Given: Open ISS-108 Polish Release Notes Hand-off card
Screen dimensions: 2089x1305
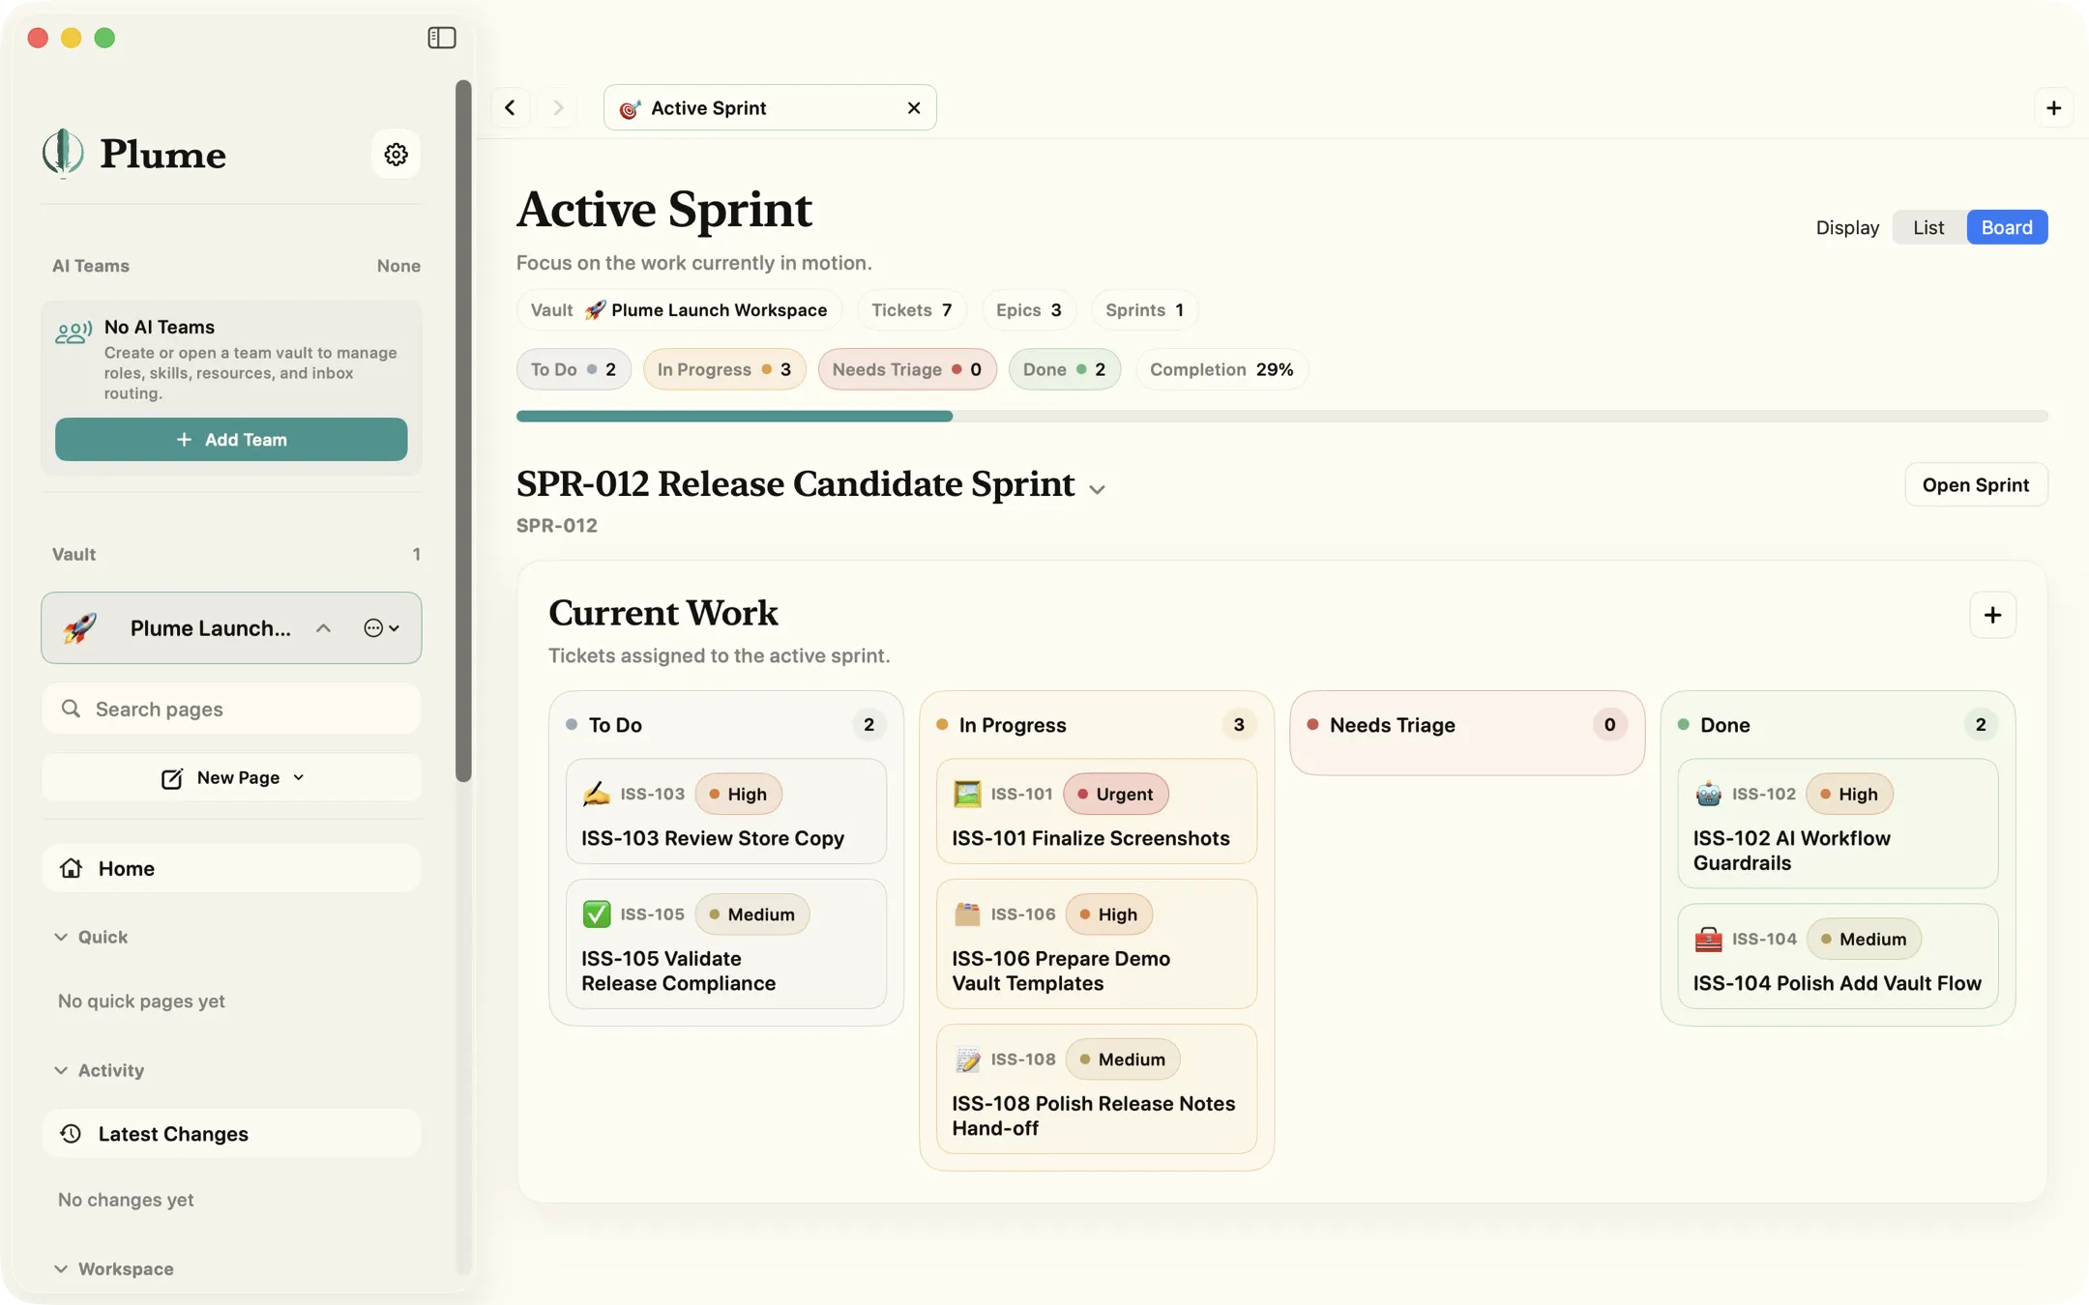Looking at the screenshot, I should (1097, 1088).
